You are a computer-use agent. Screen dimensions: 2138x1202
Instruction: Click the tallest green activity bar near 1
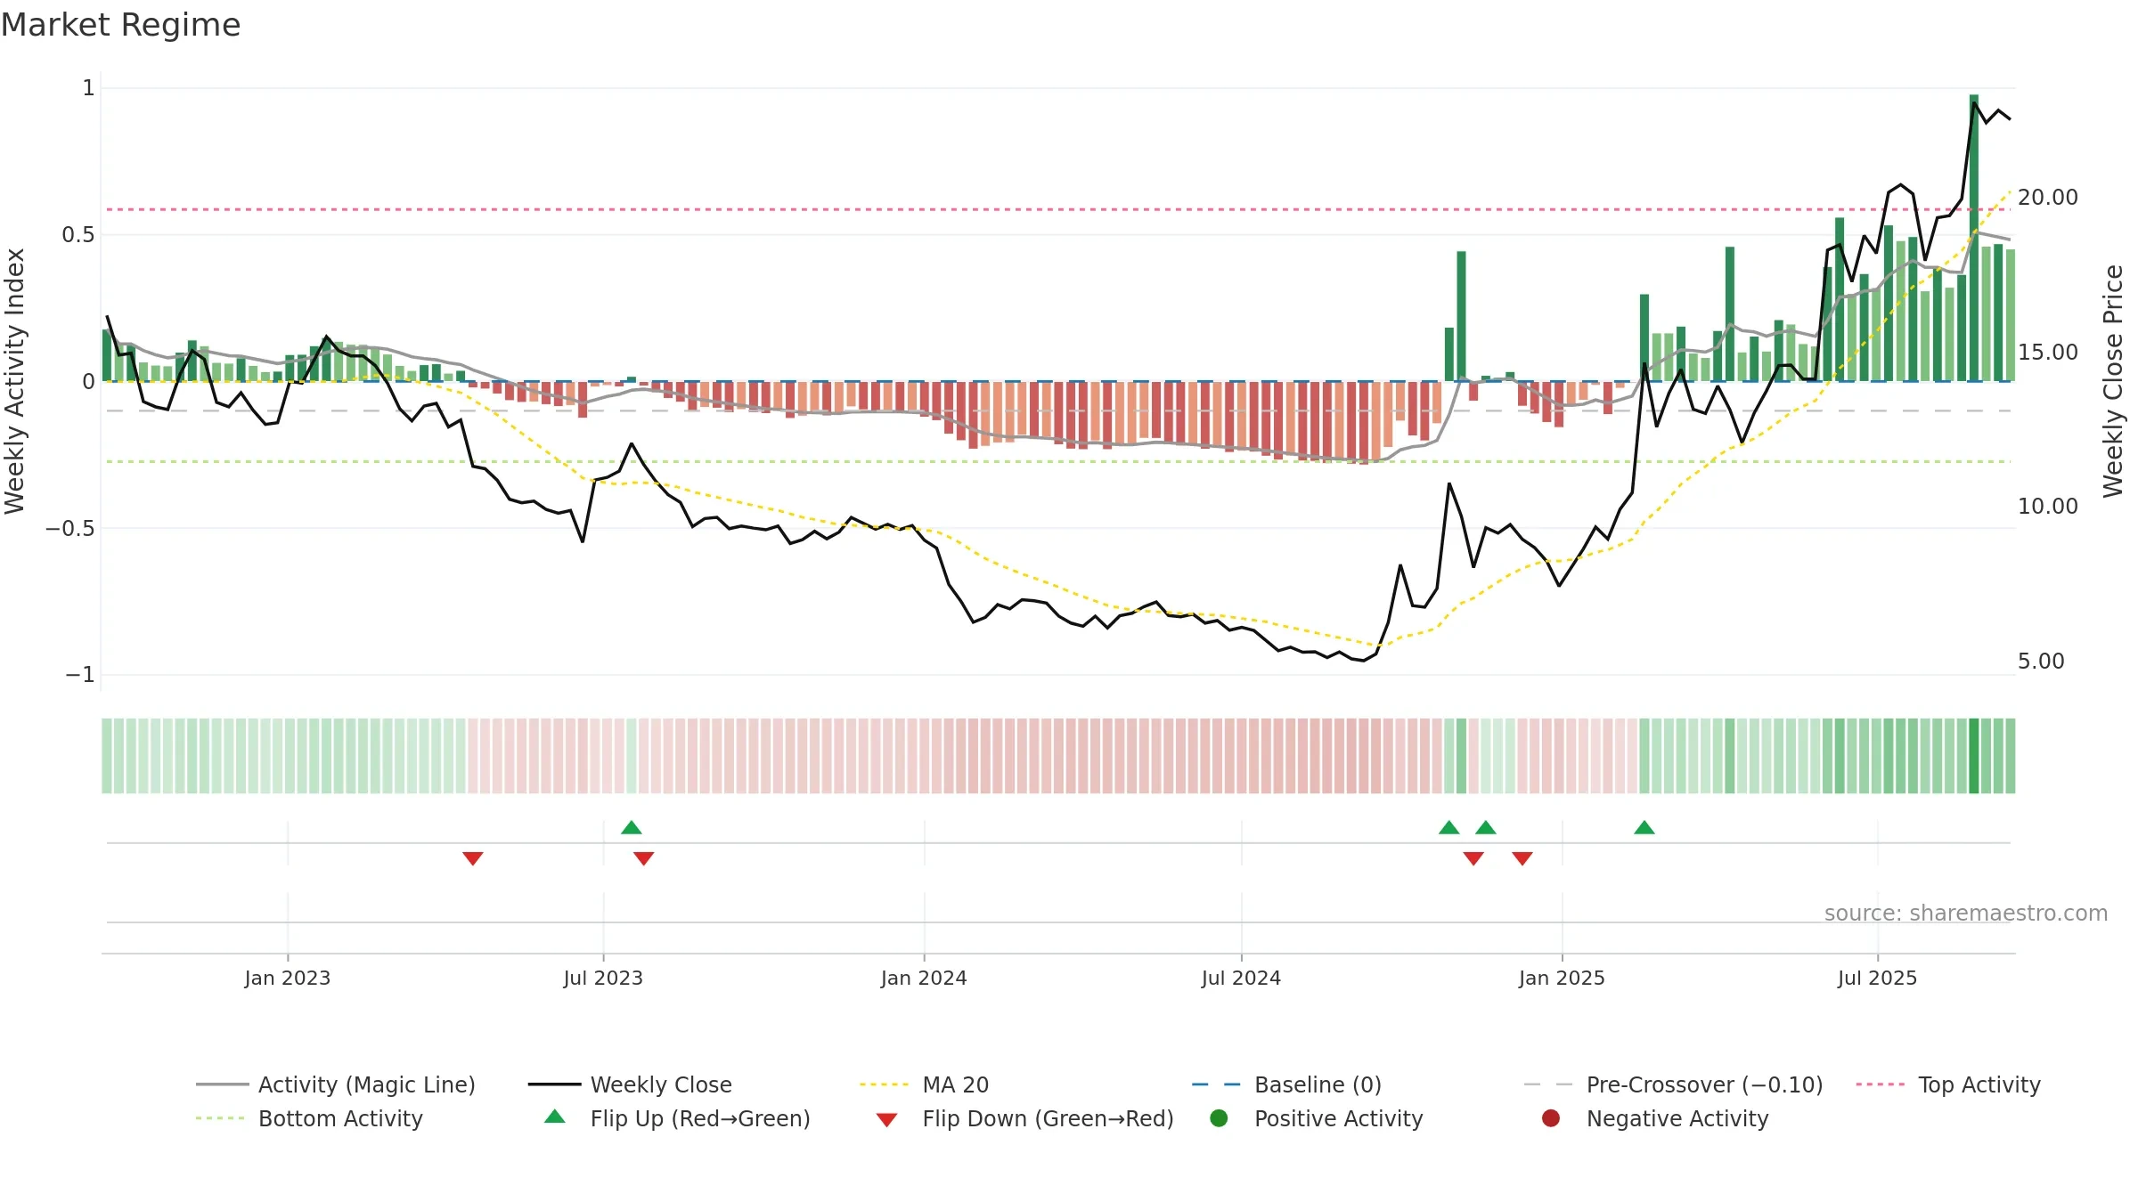1974,238
